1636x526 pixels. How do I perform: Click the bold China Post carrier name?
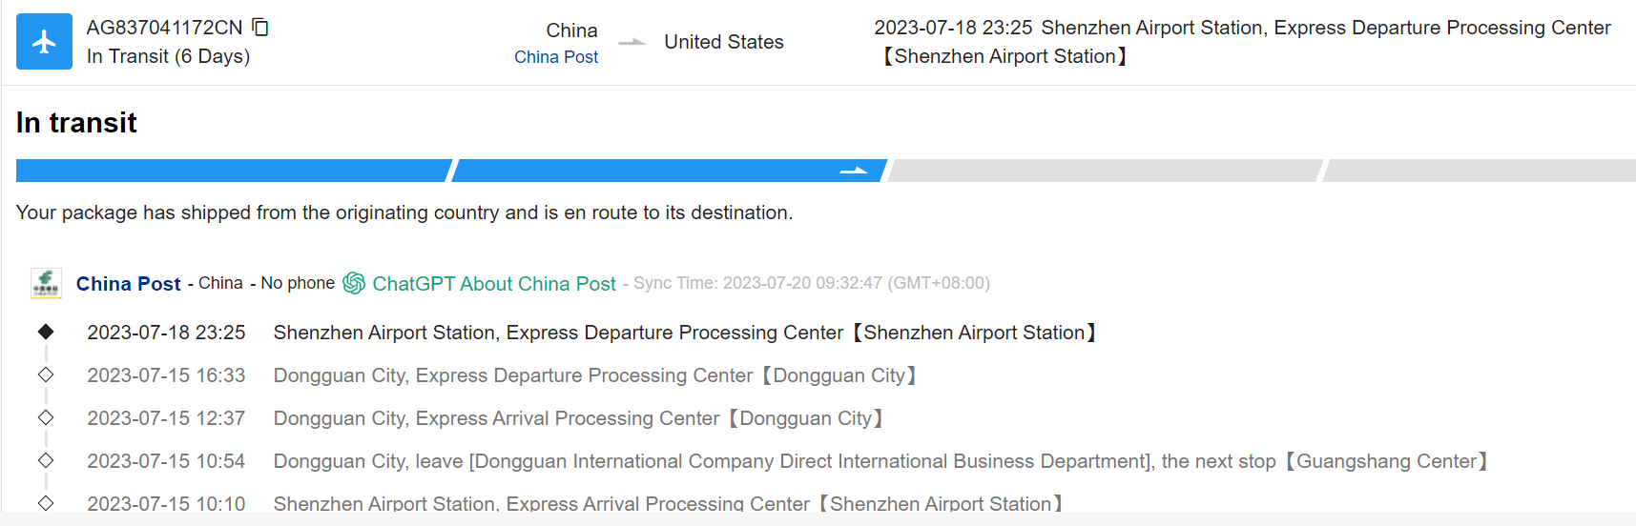[x=129, y=284]
